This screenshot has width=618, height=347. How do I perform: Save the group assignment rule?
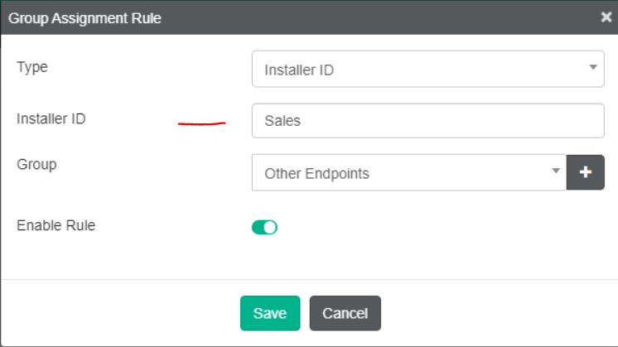pyautogui.click(x=270, y=313)
